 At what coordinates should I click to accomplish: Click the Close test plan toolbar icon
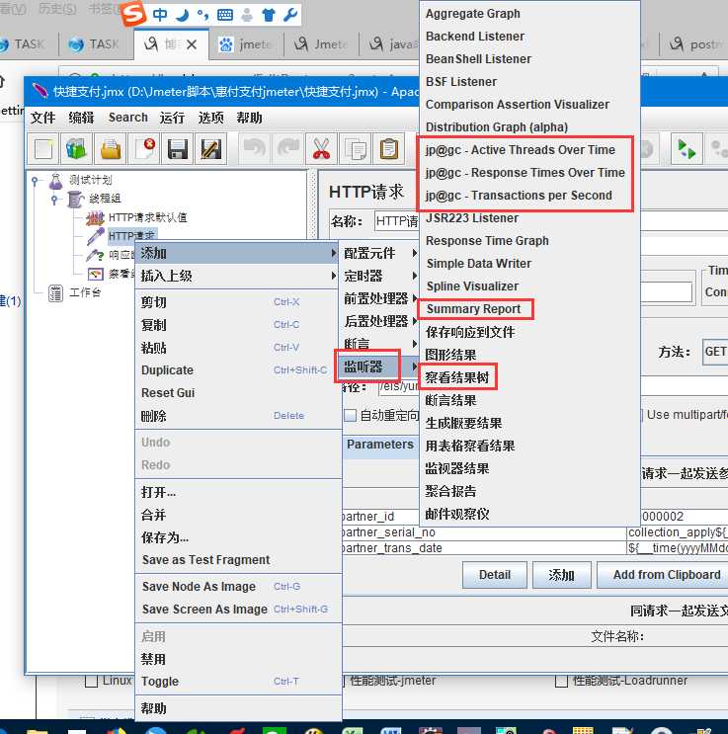pos(144,149)
